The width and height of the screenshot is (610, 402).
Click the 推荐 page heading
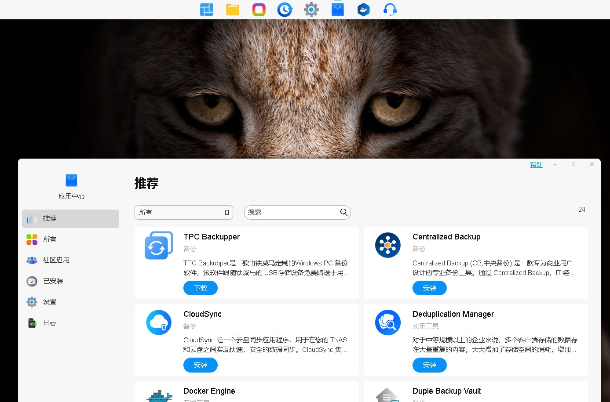[146, 183]
